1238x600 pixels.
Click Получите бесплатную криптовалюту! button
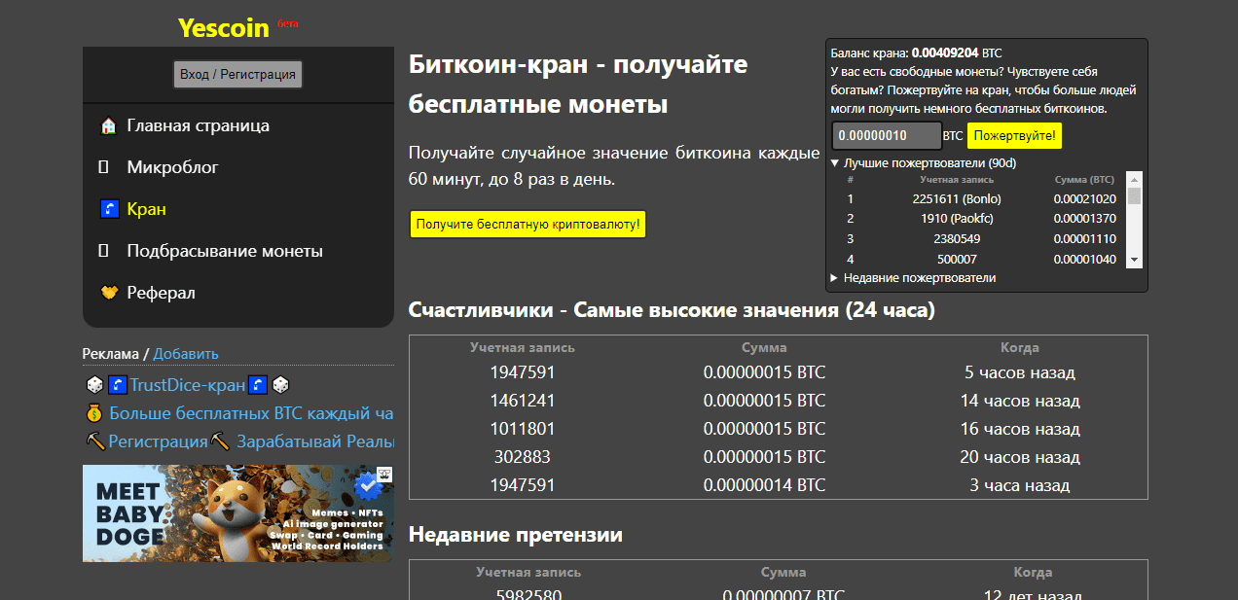coord(528,224)
